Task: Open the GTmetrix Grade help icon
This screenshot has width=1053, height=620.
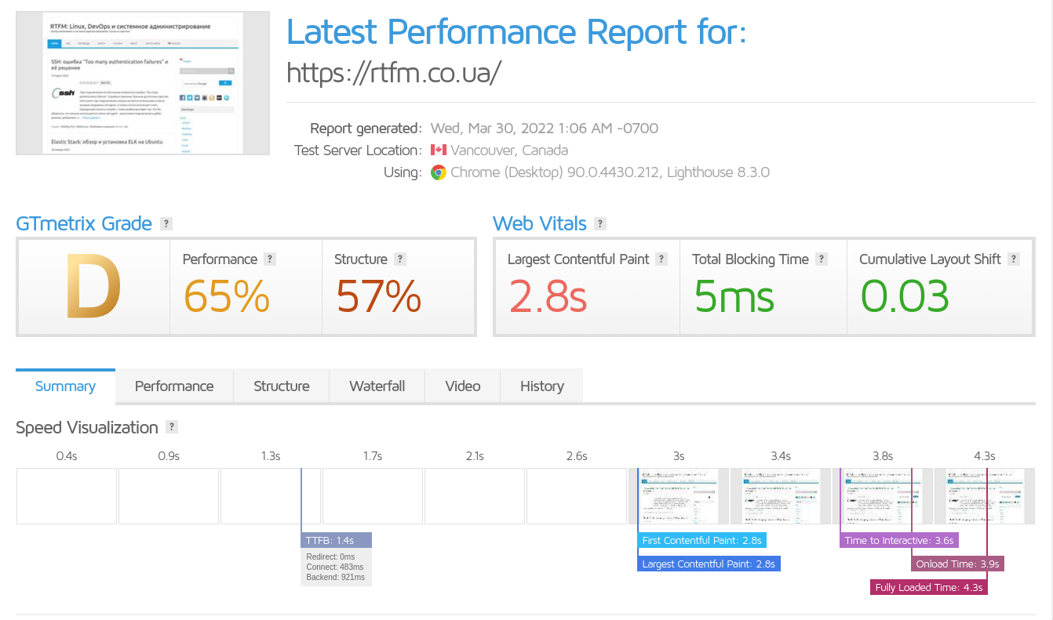Action: 166,223
